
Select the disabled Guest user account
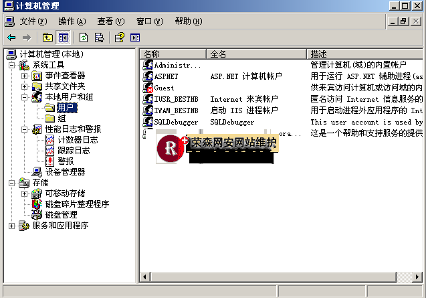click(164, 88)
